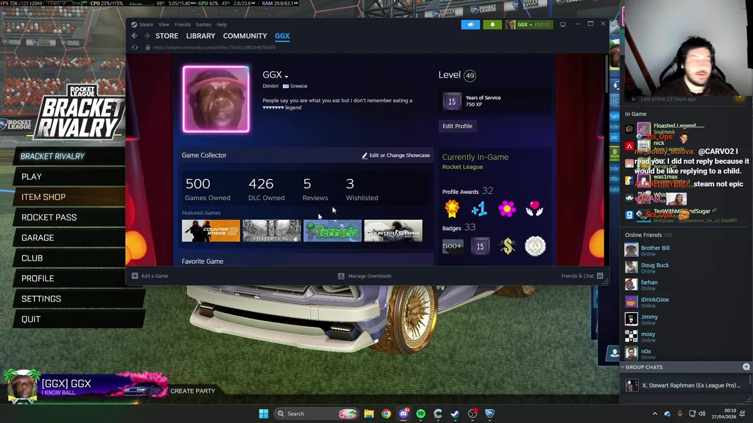Go to the COMMUNITY tab
The width and height of the screenshot is (753, 423).
245,36
